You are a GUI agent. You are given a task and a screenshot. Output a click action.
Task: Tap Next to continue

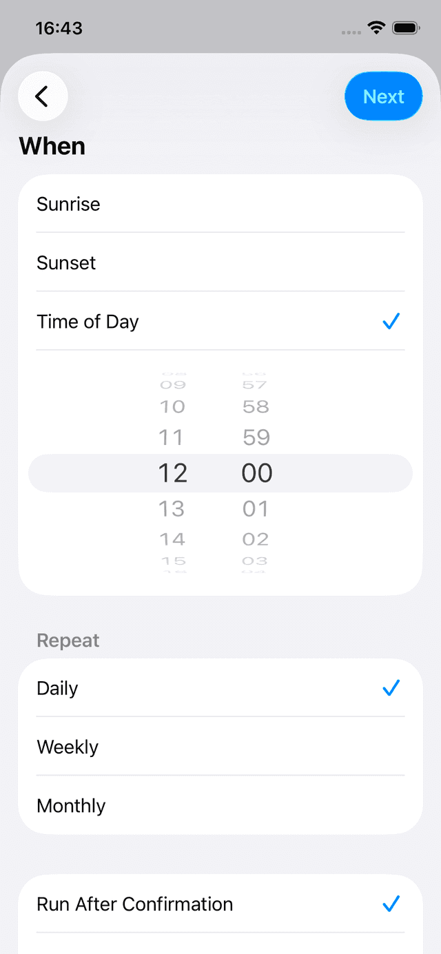point(383,96)
